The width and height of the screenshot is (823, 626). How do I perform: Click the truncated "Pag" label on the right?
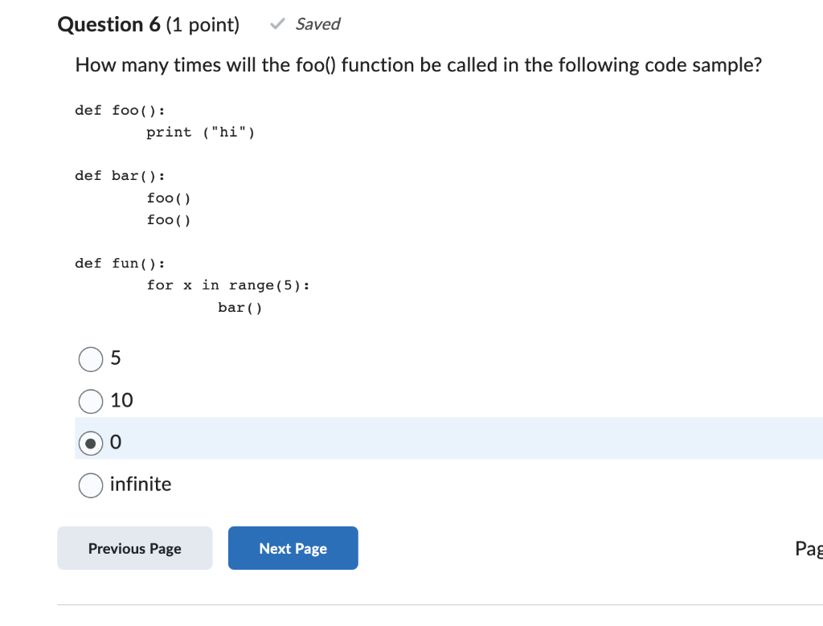(x=809, y=548)
